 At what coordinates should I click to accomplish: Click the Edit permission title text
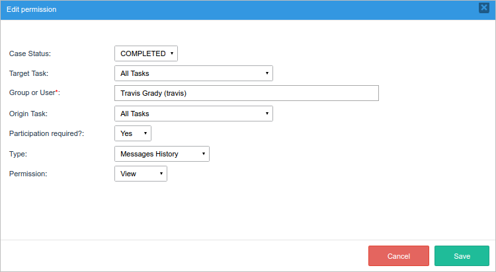click(31, 10)
